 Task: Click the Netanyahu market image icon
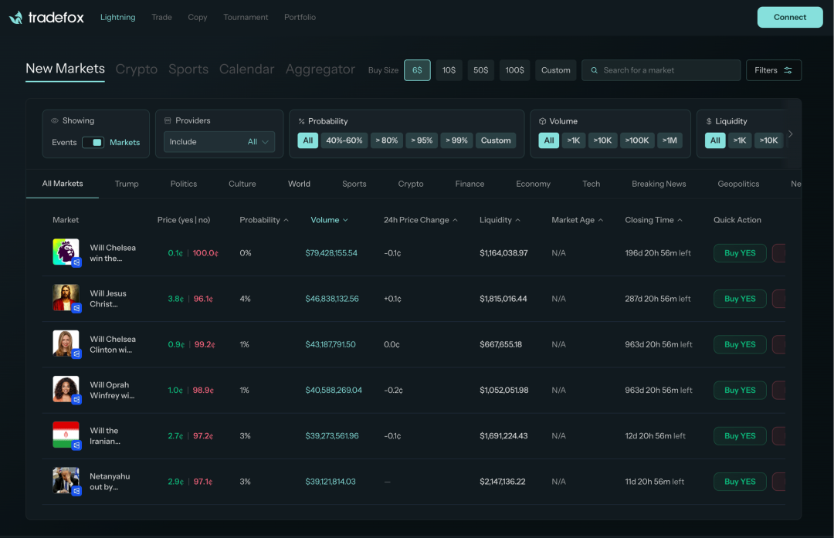point(66,481)
